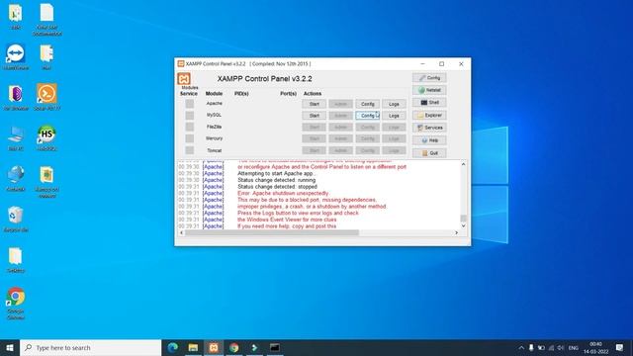The width and height of the screenshot is (633, 356).
Task: Show hidden icons in system tray
Action: (x=521, y=347)
